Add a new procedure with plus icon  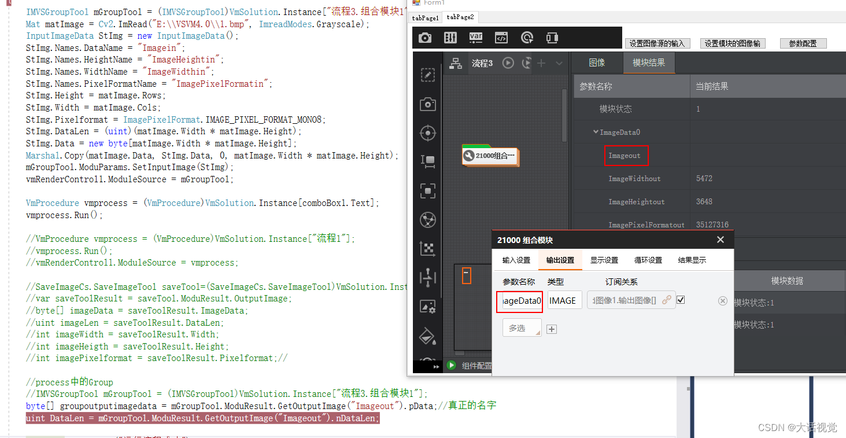click(x=541, y=63)
